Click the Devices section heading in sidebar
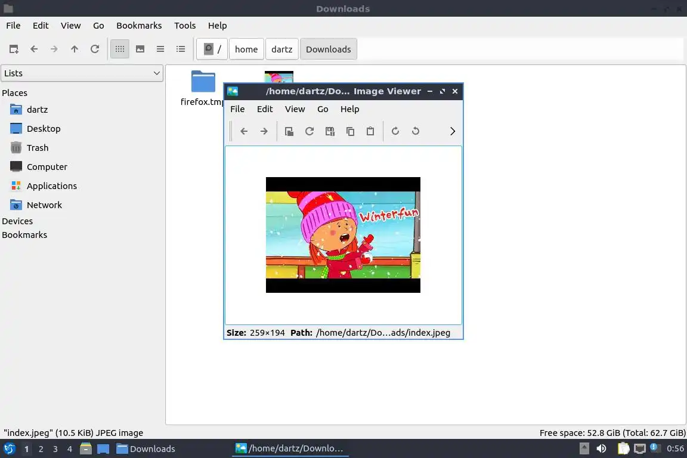The height and width of the screenshot is (458, 687). [x=17, y=221]
